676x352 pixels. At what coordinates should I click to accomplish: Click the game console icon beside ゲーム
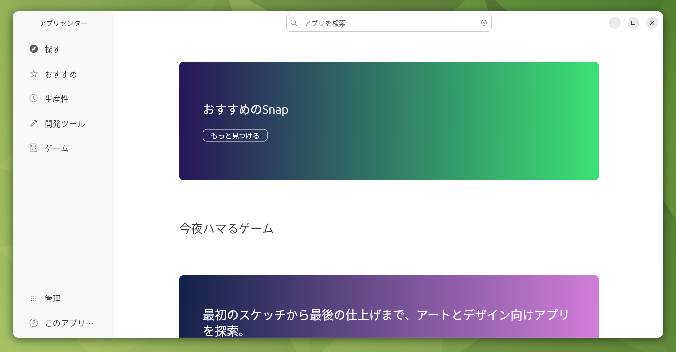click(34, 148)
